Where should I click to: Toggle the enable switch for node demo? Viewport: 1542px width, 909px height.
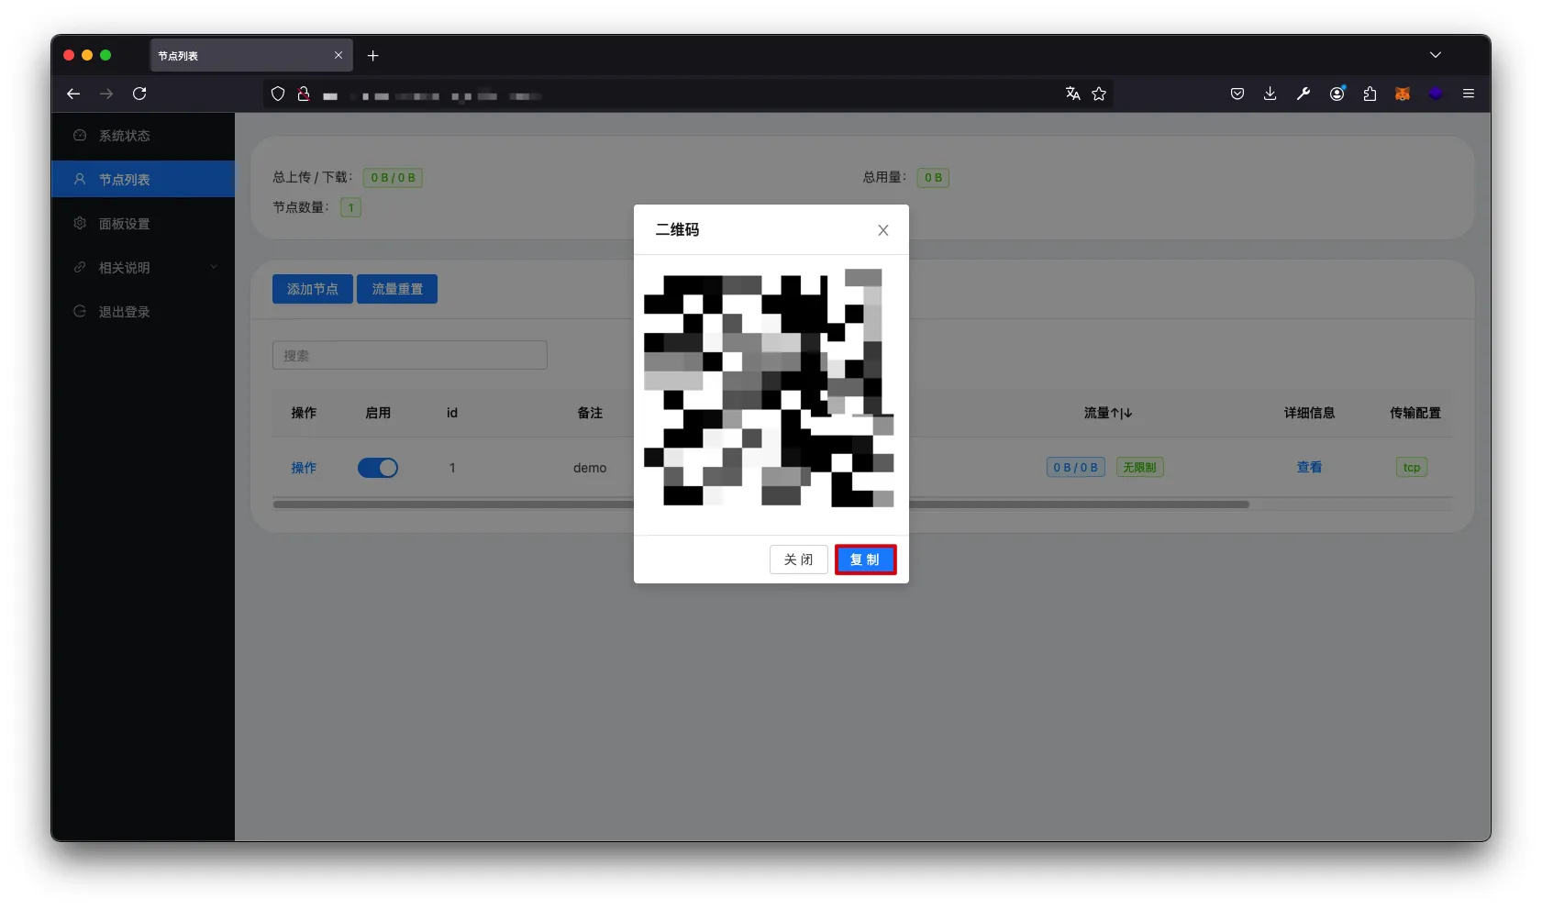pos(378,468)
